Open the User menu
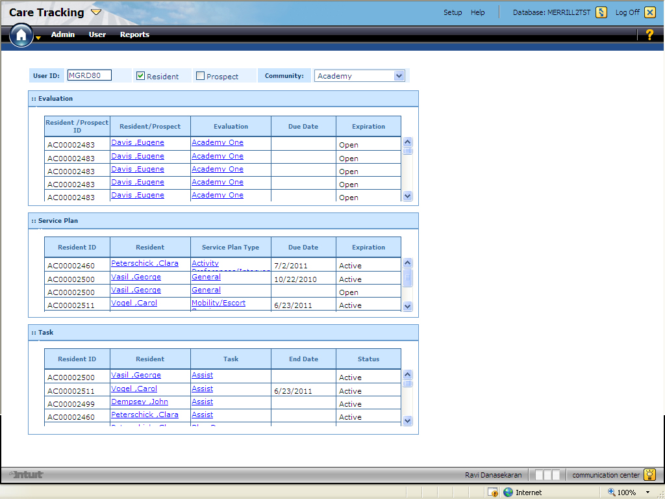 (97, 34)
